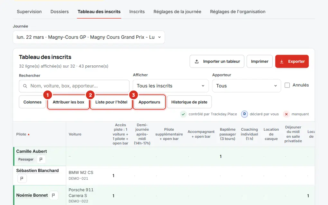
Task: Click the Passager tag under Camille Aubert
Action: click(x=26, y=160)
